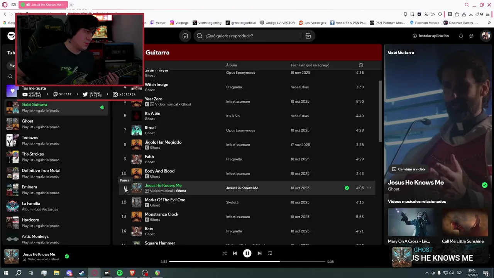Screen dimensions: 494x278
Task: Toggle shuffle in the player bar
Action: point(225,253)
